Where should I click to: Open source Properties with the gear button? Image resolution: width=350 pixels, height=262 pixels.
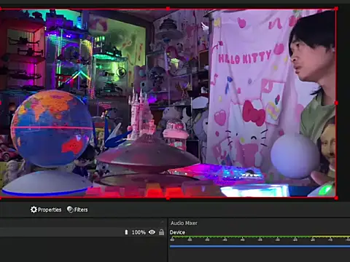46,210
